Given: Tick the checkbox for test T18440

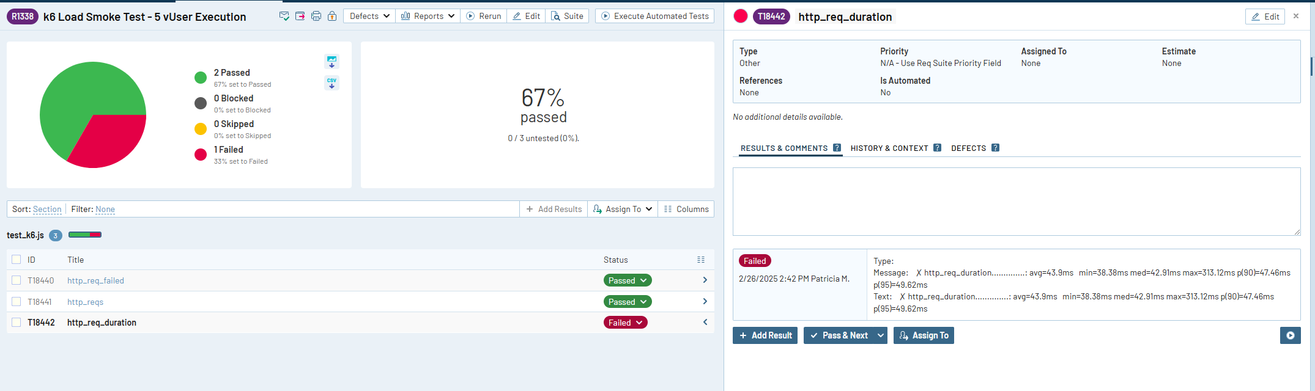Looking at the screenshot, I should pyautogui.click(x=17, y=280).
